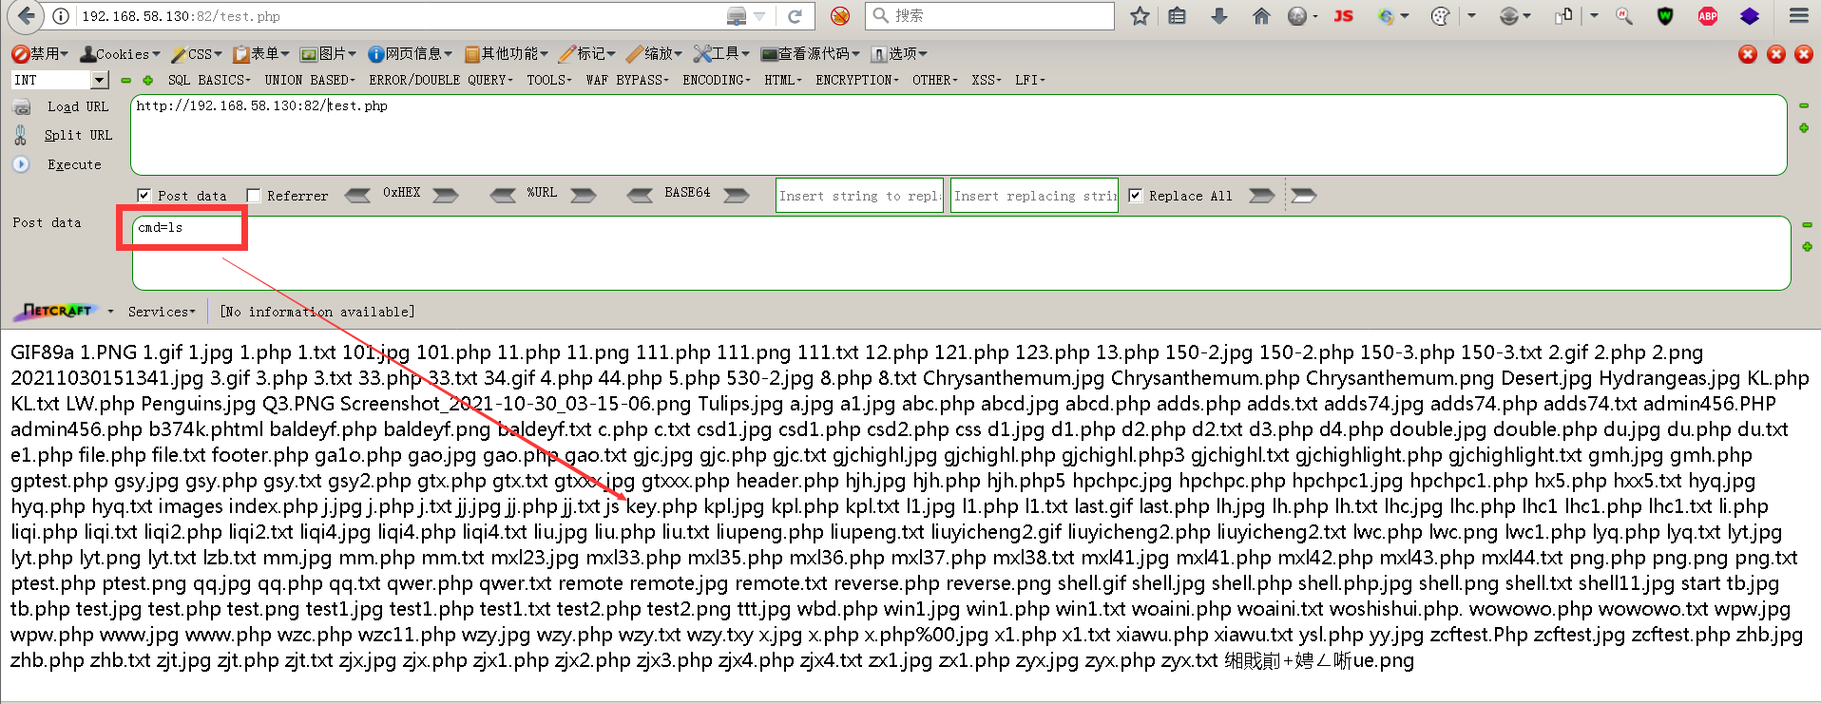Click the Execute button

pos(74,164)
